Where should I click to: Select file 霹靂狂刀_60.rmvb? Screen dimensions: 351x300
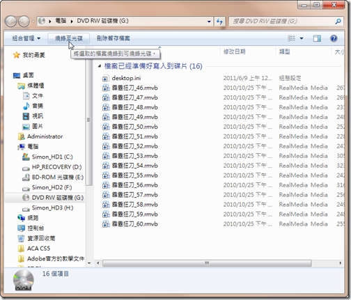coord(130,224)
